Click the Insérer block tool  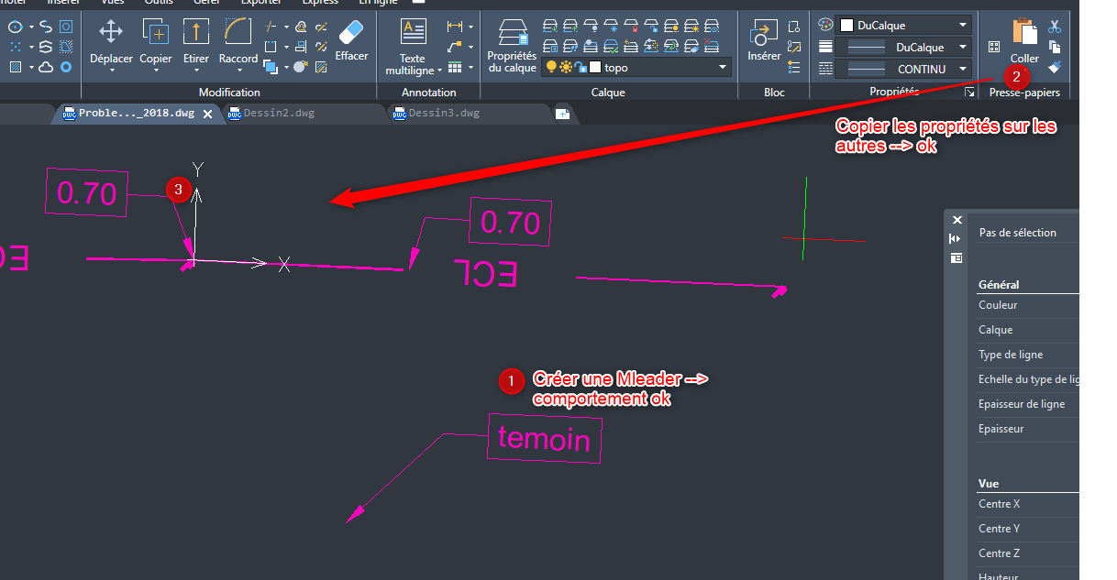tap(764, 41)
